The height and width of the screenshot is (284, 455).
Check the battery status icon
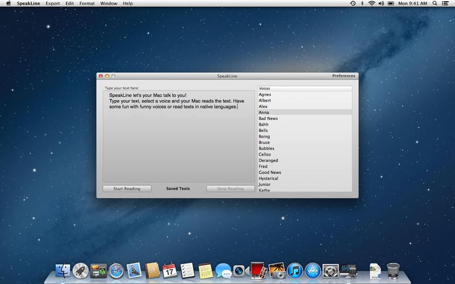(x=391, y=3)
